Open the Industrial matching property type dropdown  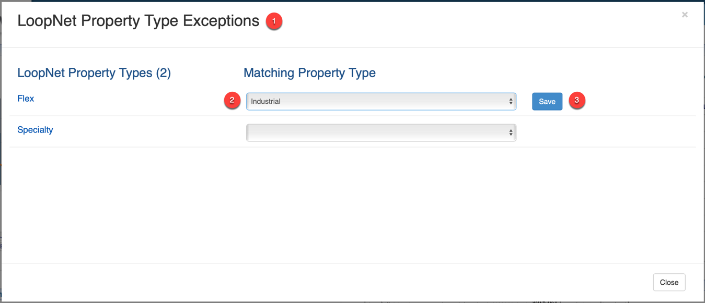pos(381,102)
